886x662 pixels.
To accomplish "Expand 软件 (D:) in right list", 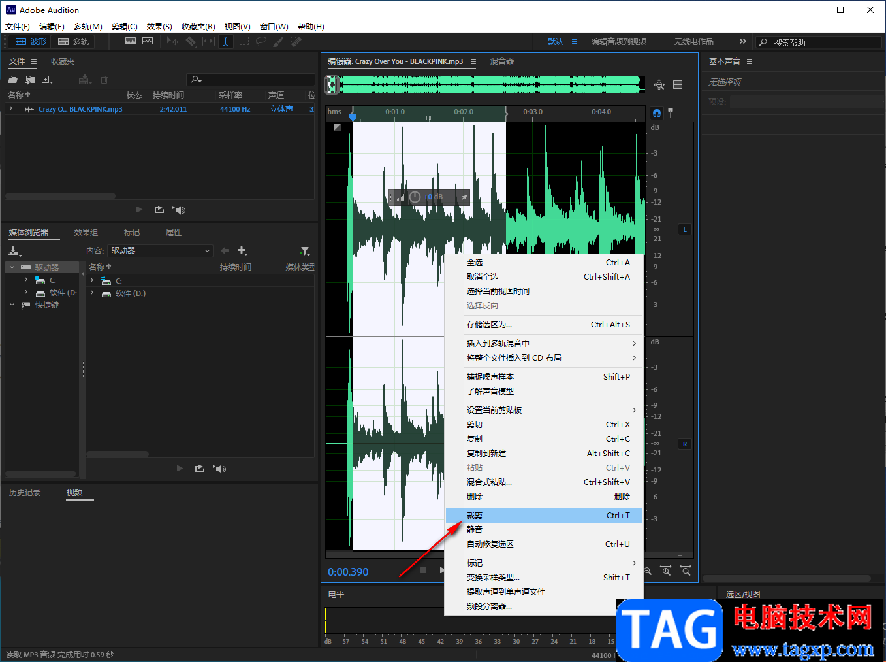I will click(92, 293).
